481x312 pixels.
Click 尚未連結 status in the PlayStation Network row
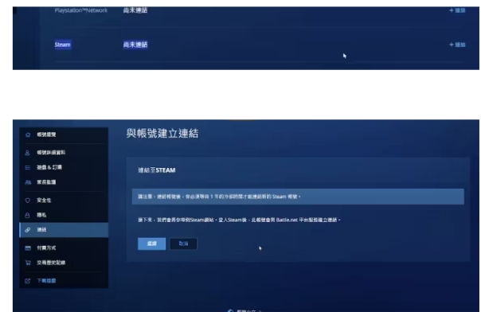coord(135,10)
